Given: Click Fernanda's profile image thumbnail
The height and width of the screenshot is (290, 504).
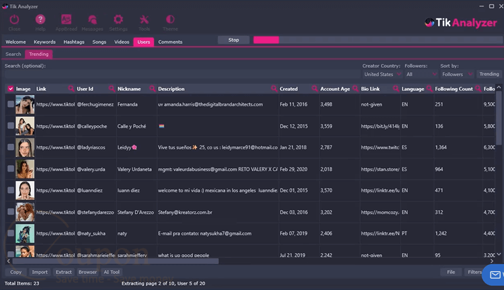Looking at the screenshot, I should (25, 104).
